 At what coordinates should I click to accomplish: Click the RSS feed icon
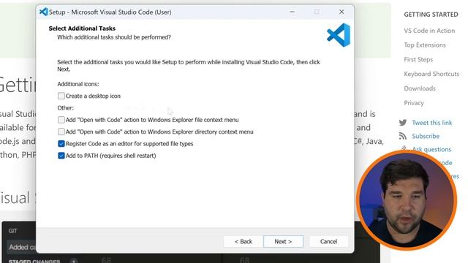tap(403, 137)
